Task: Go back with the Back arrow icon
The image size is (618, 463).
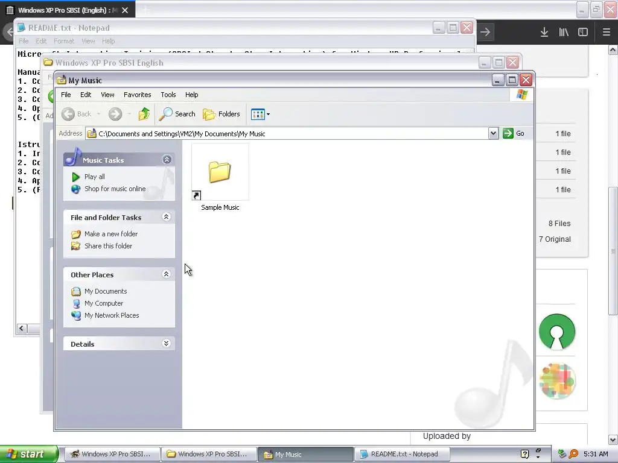Action: pyautogui.click(x=68, y=114)
